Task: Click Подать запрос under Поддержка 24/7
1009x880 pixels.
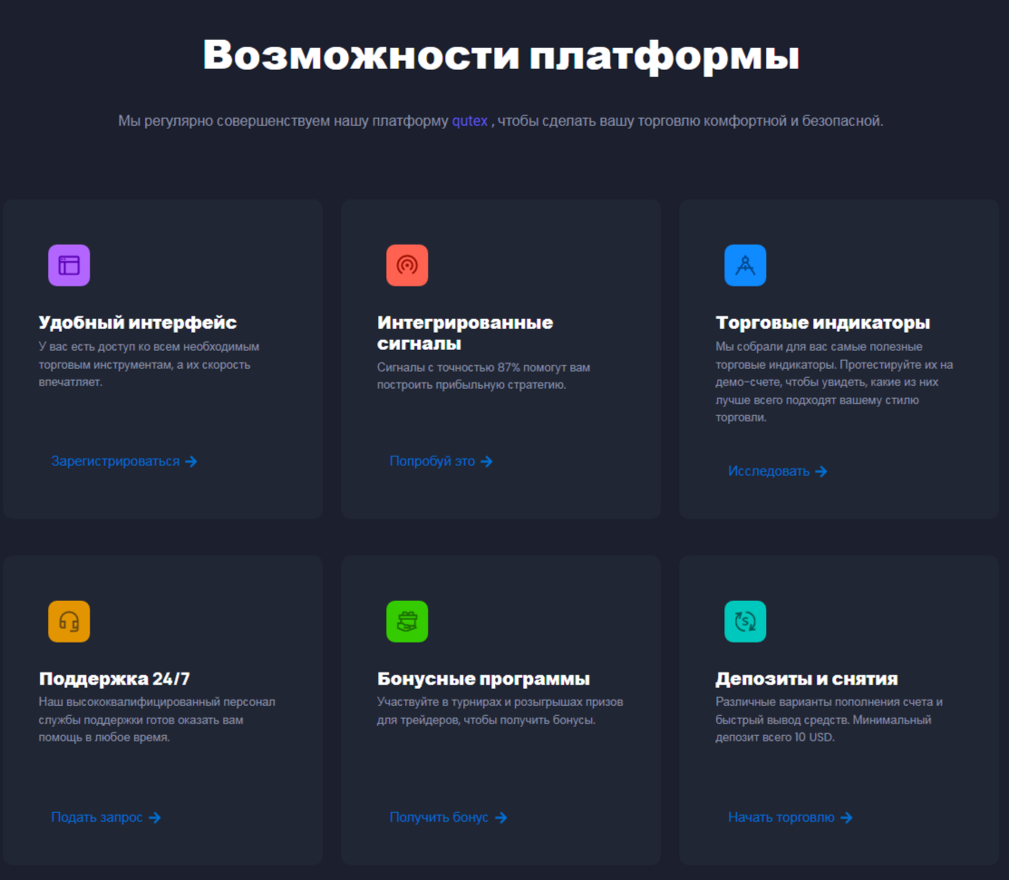Action: tap(98, 817)
